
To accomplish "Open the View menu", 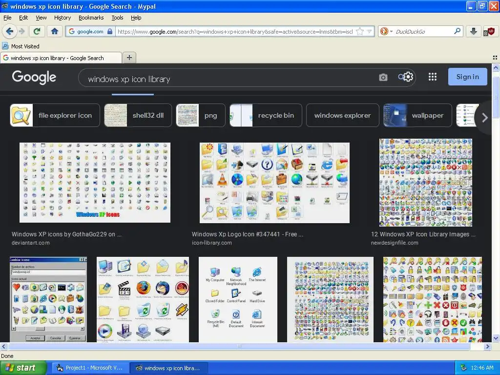I will coord(41,18).
